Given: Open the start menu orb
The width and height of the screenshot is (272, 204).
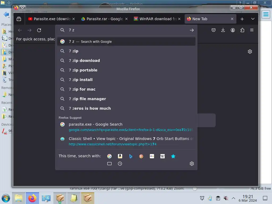Looking at the screenshot, I should [6, 198].
